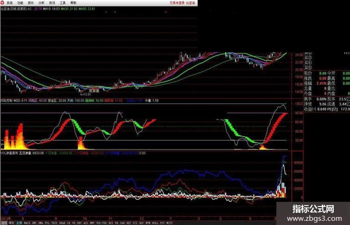This screenshot has width=350, height=225.
Task: Click the 流通 label in quote panel
Action: point(331,104)
